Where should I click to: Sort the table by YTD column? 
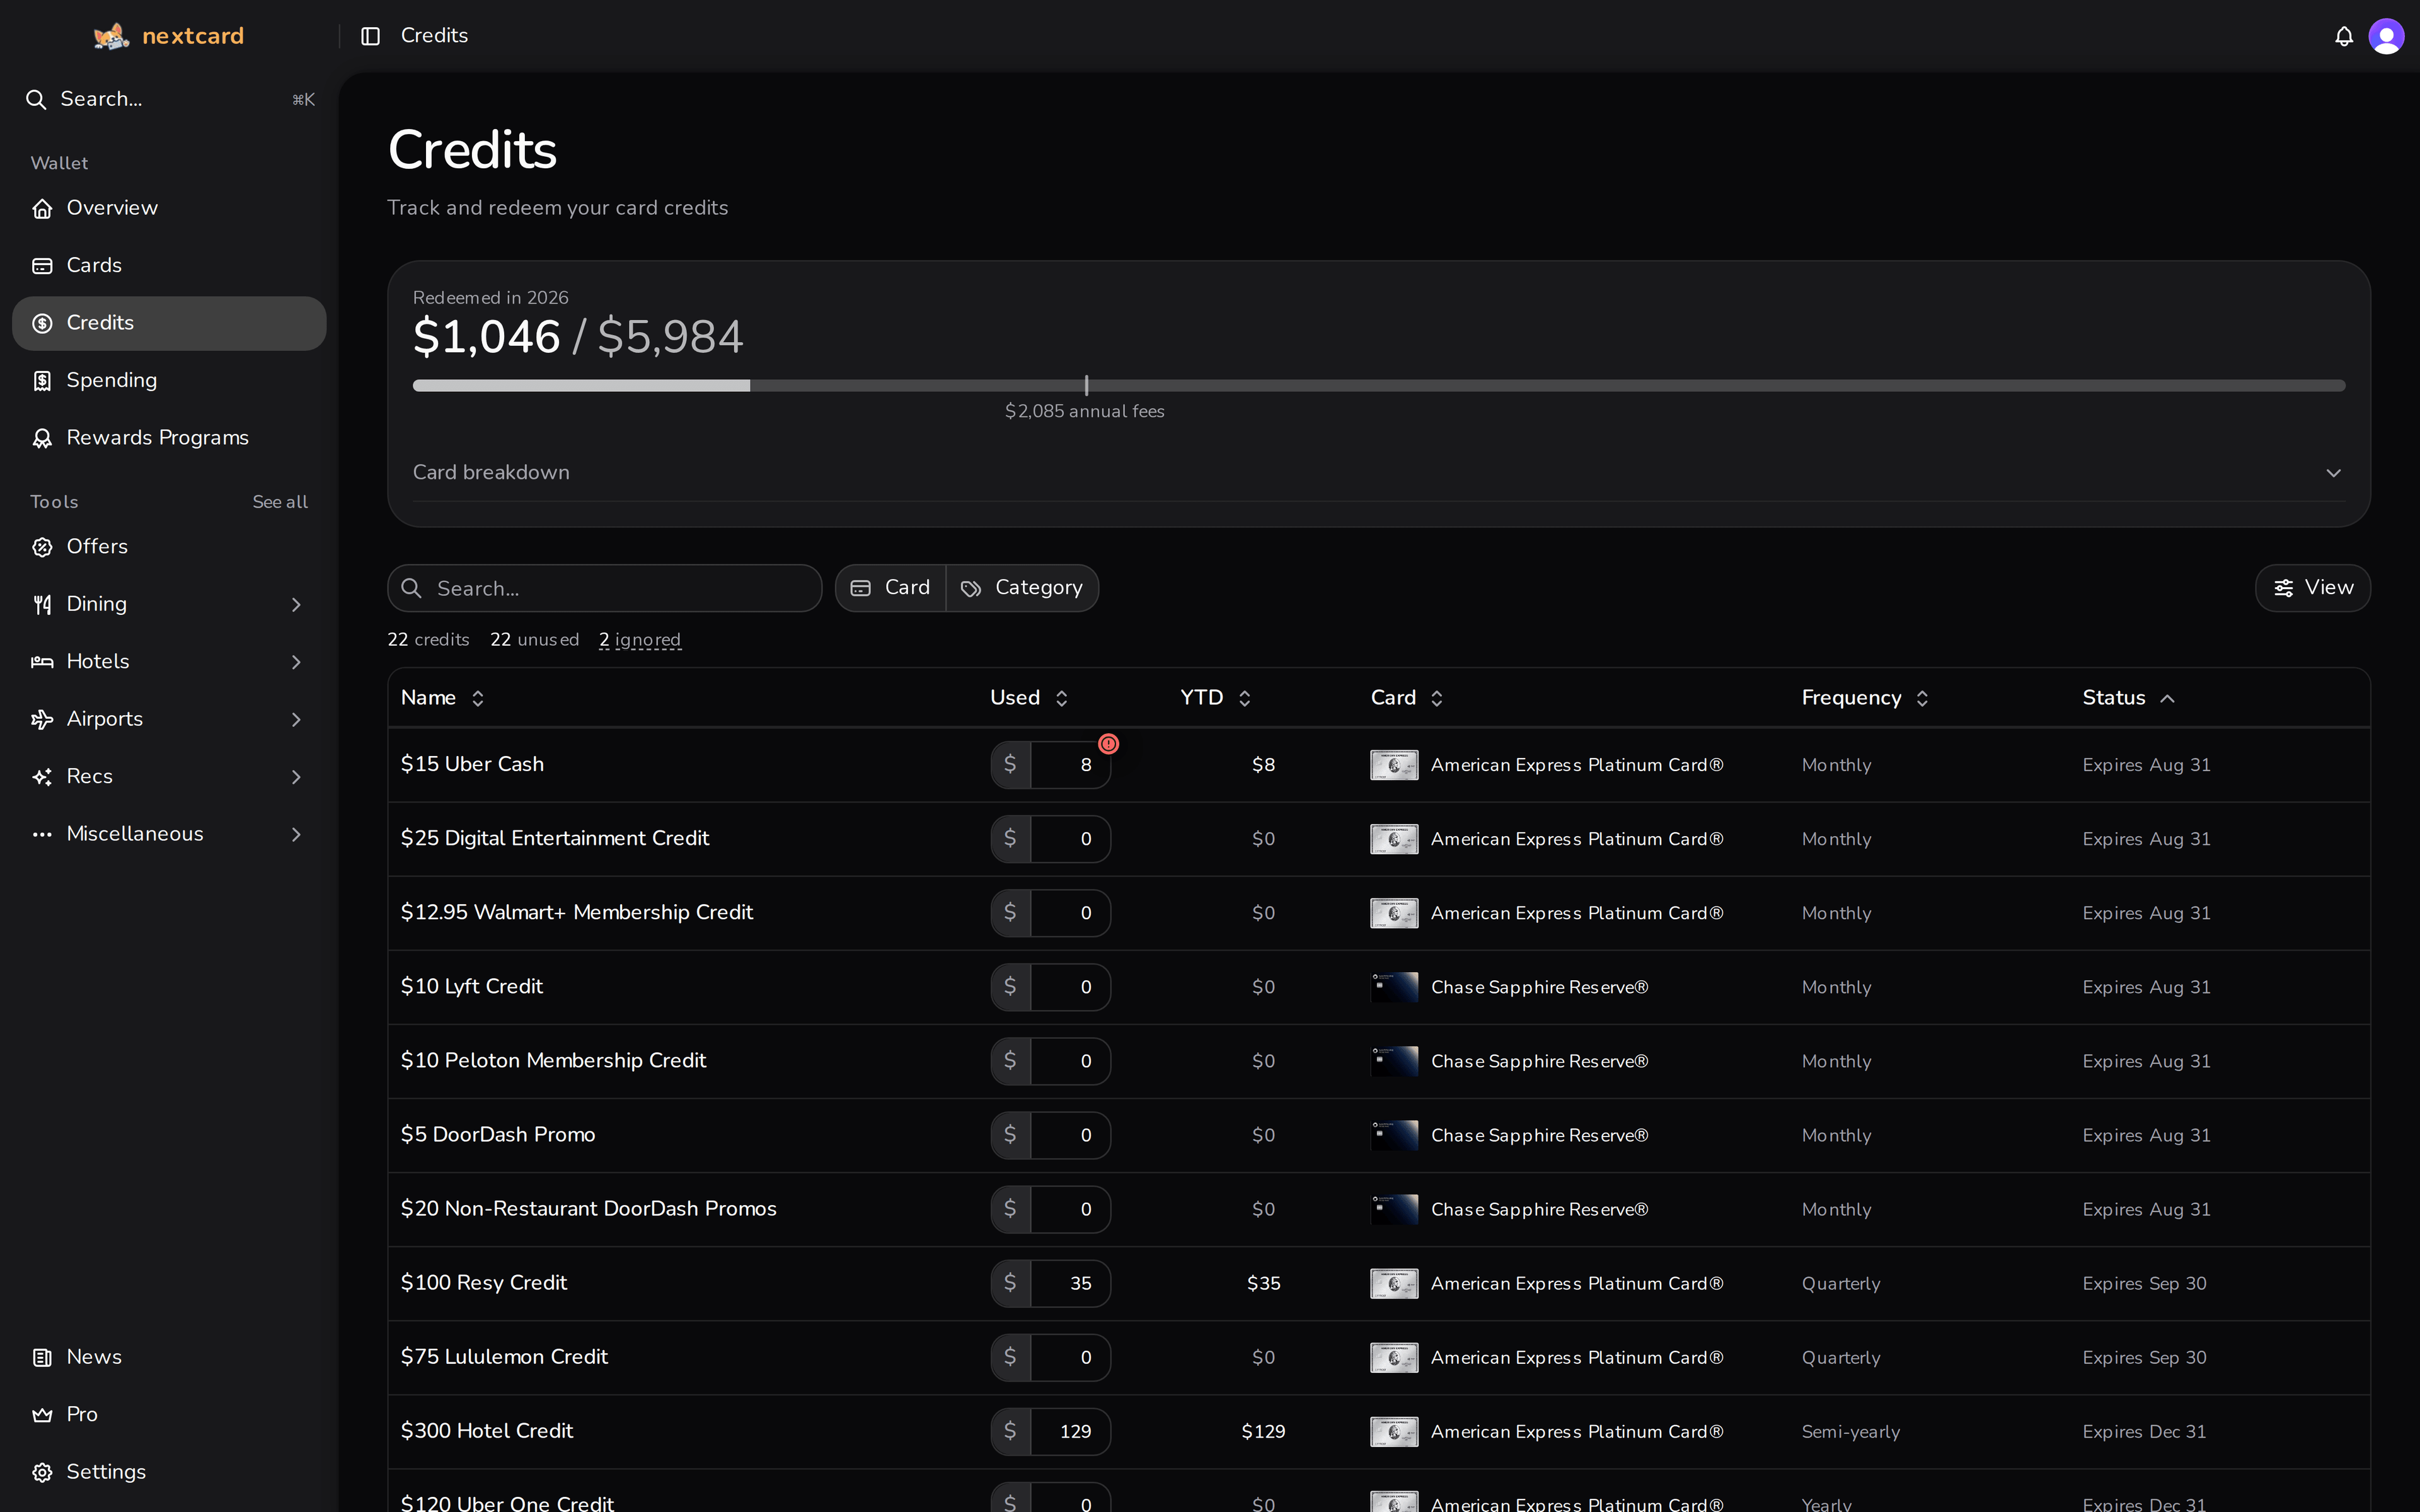click(x=1215, y=698)
